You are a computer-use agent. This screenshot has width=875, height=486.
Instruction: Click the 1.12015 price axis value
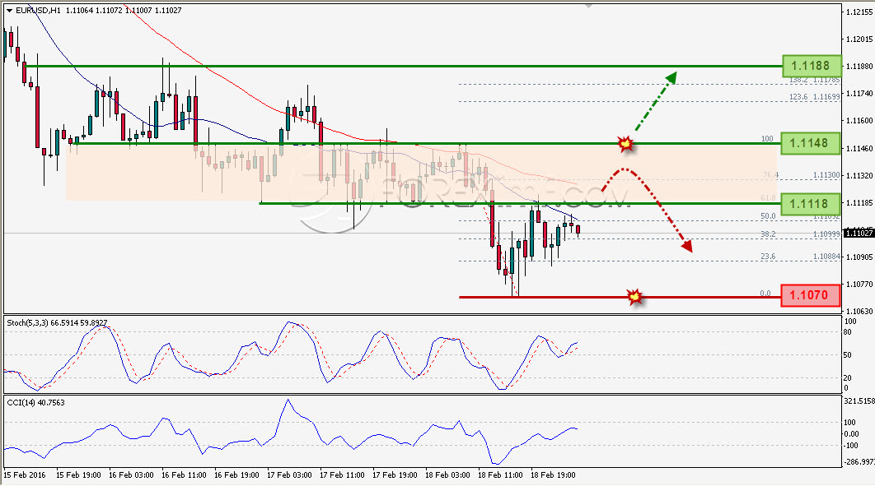[859, 39]
